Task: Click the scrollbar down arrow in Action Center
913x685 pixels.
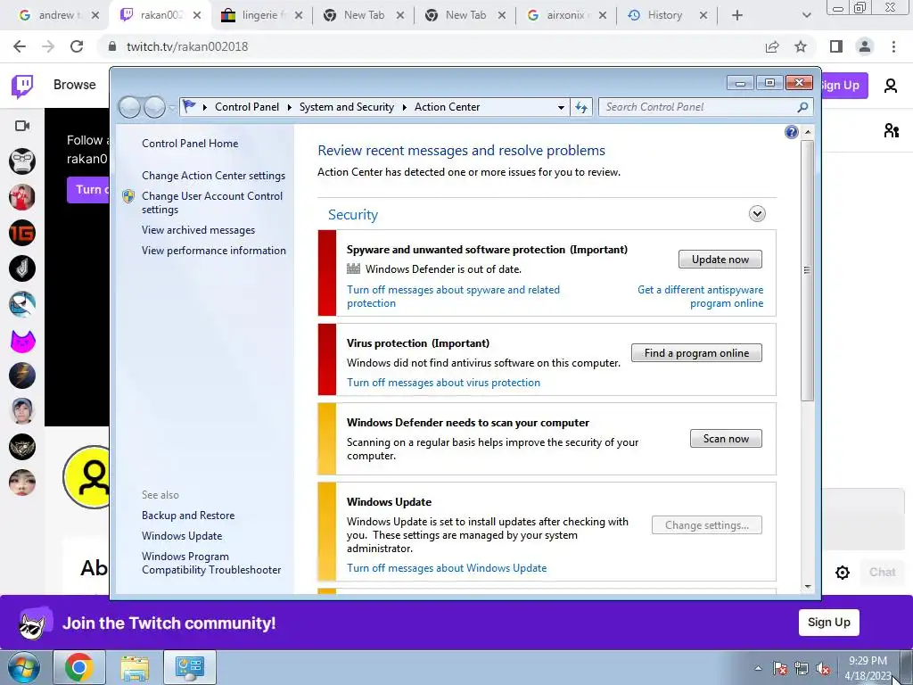Action: pyautogui.click(x=807, y=587)
